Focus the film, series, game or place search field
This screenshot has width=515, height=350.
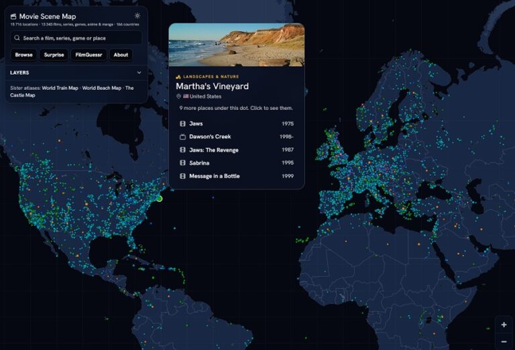pos(76,38)
